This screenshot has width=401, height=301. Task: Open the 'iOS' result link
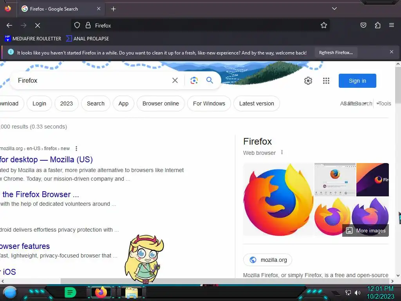pos(9,272)
